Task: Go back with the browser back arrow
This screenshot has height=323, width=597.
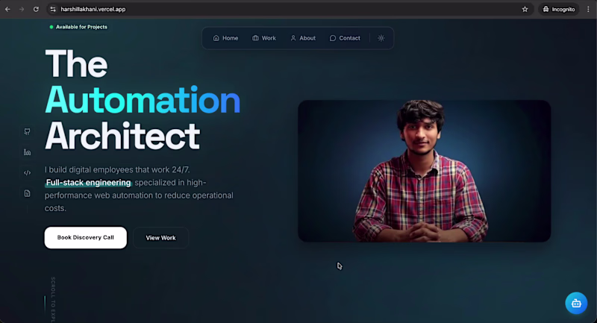Action: tap(7, 9)
